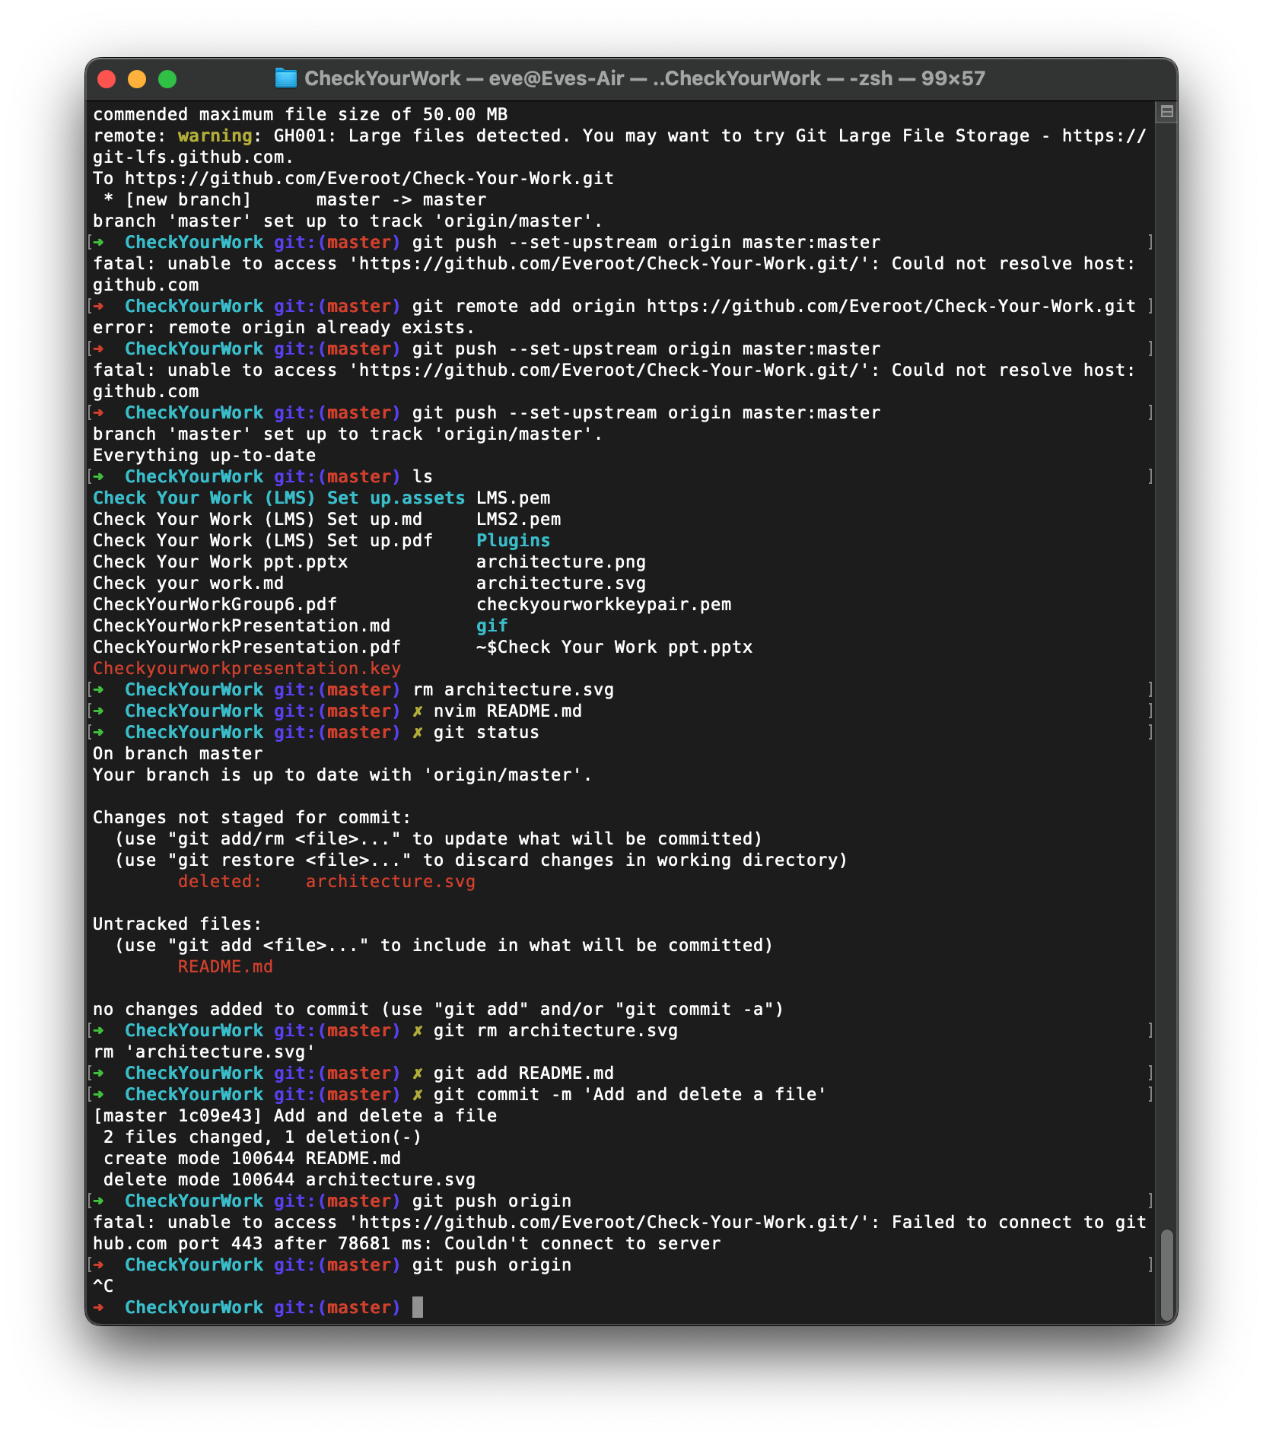Click the window title text "CheckYourWork — eve@Eves-Air"
The height and width of the screenshot is (1438, 1263).
tap(464, 78)
